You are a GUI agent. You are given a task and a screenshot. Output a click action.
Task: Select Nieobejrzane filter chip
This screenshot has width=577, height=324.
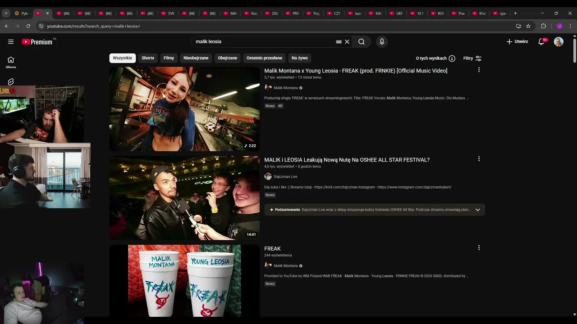[196, 58]
